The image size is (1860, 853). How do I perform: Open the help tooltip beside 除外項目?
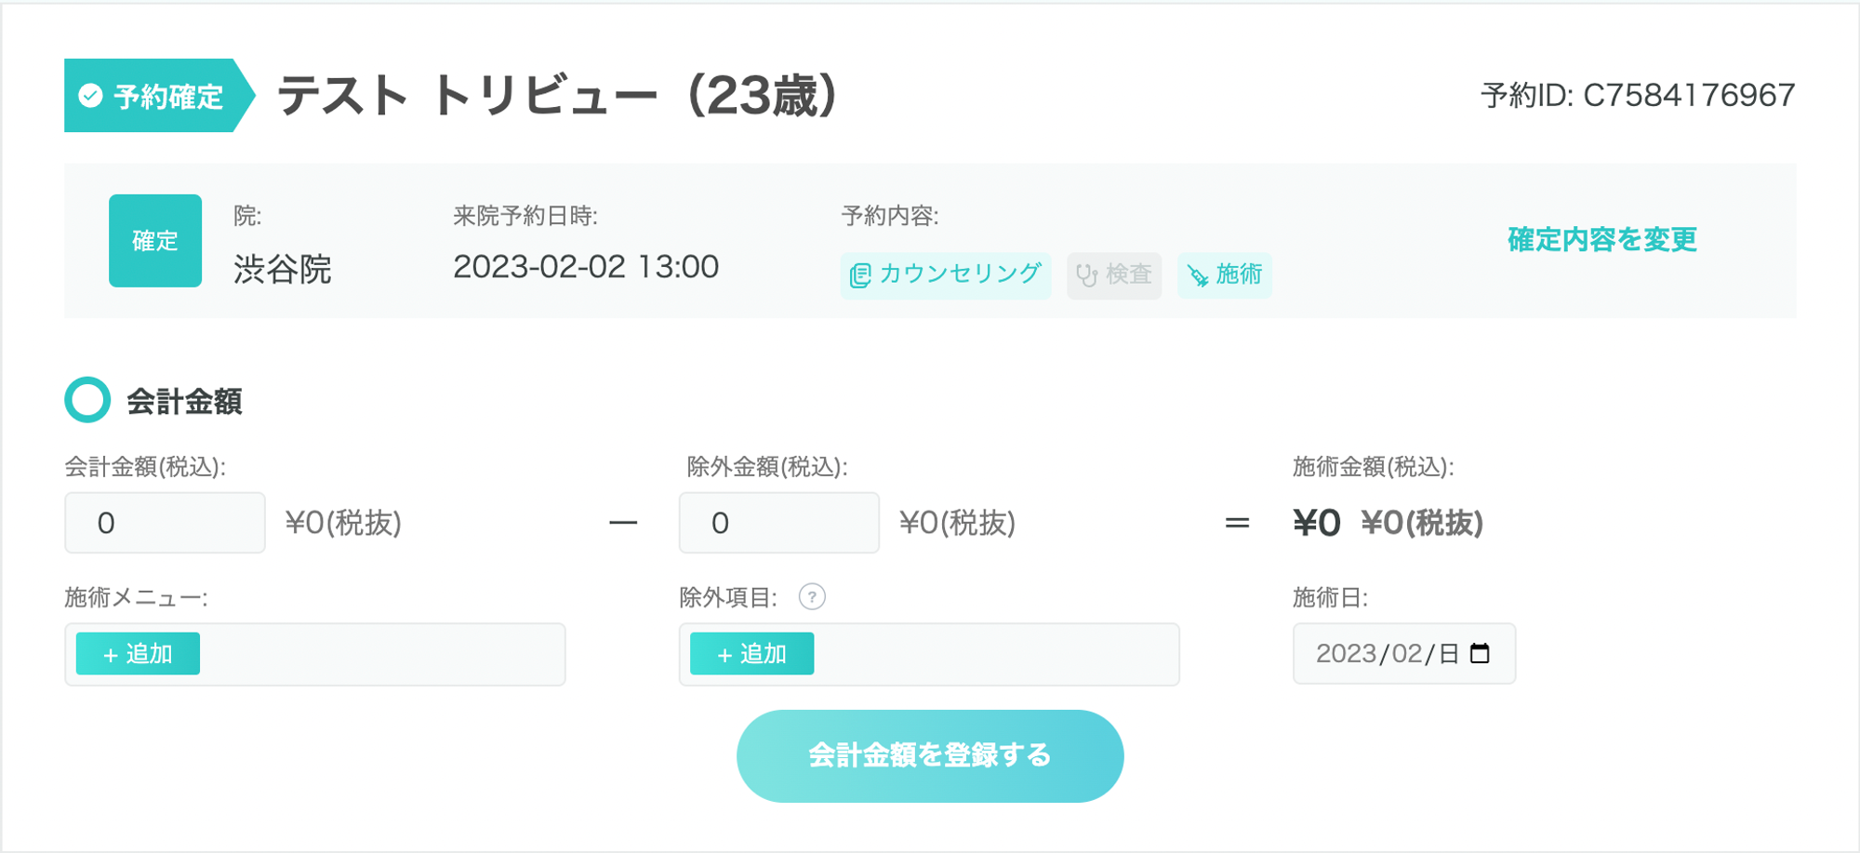click(812, 597)
